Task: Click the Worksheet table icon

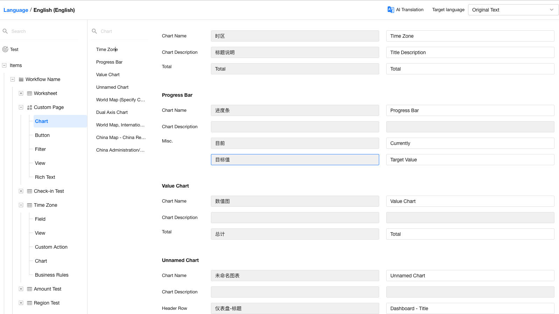Action: pos(29,93)
